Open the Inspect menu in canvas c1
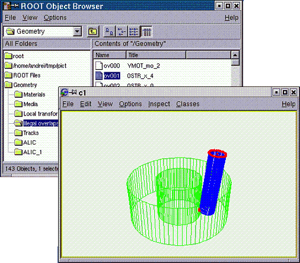 pos(159,104)
